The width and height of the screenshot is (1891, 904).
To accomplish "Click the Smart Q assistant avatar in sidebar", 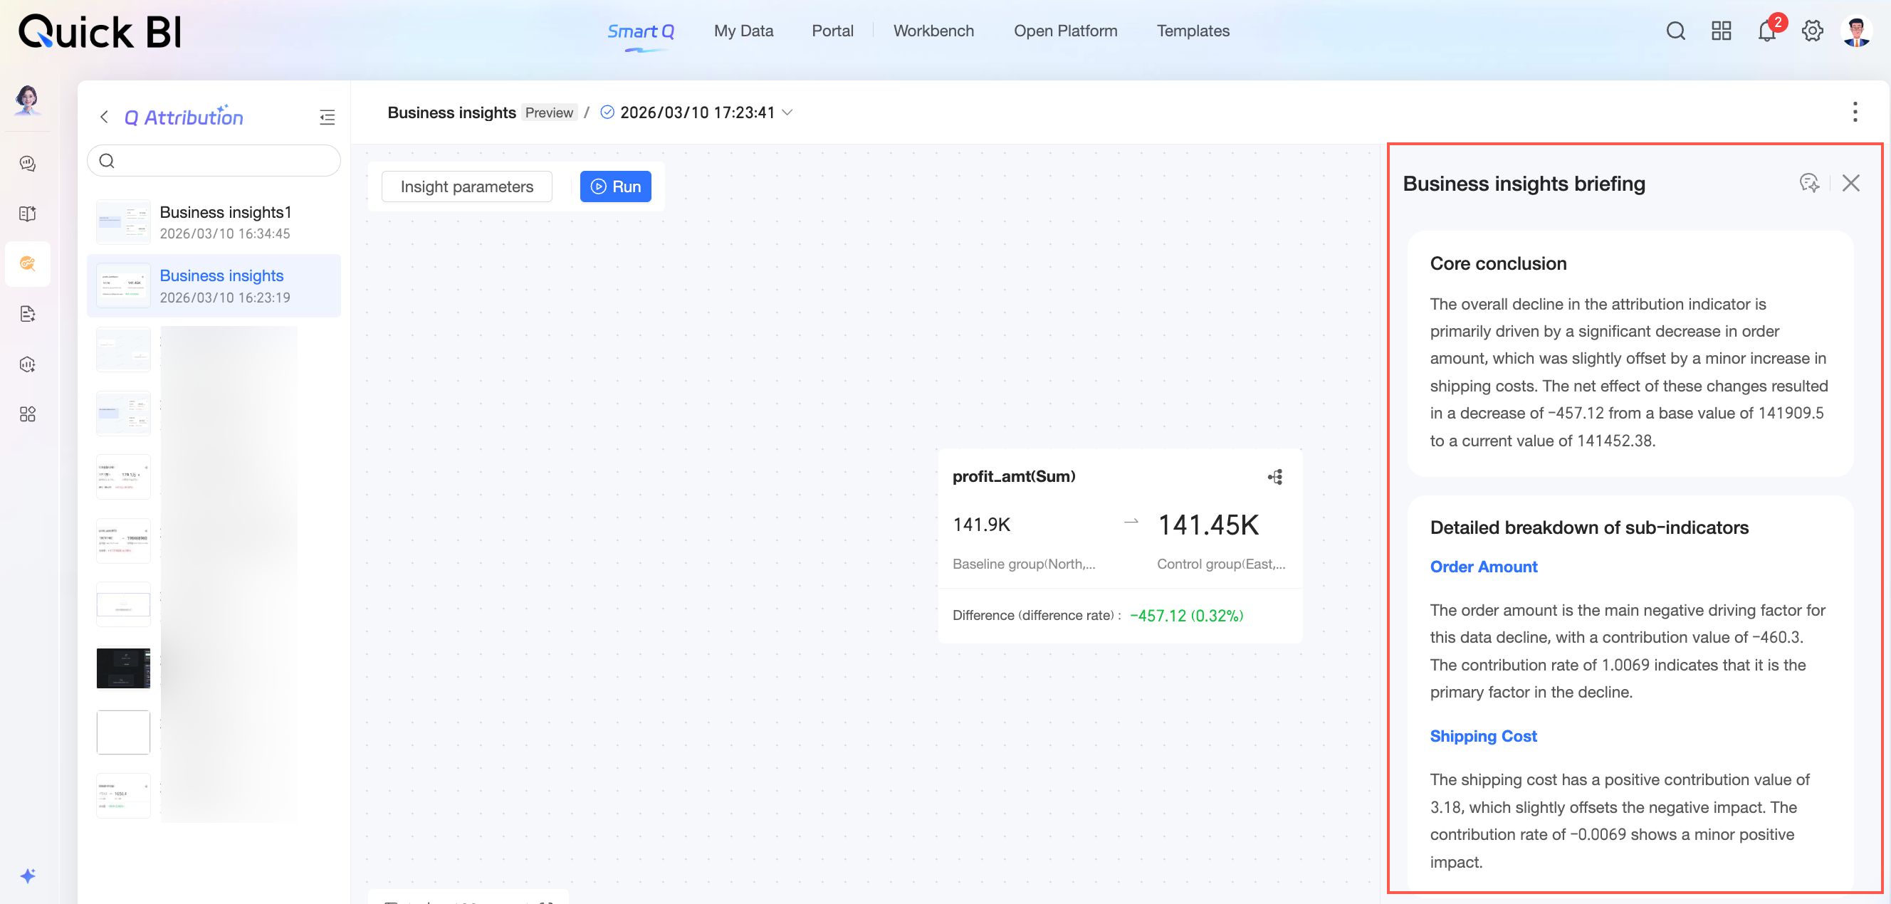I will click(27, 100).
